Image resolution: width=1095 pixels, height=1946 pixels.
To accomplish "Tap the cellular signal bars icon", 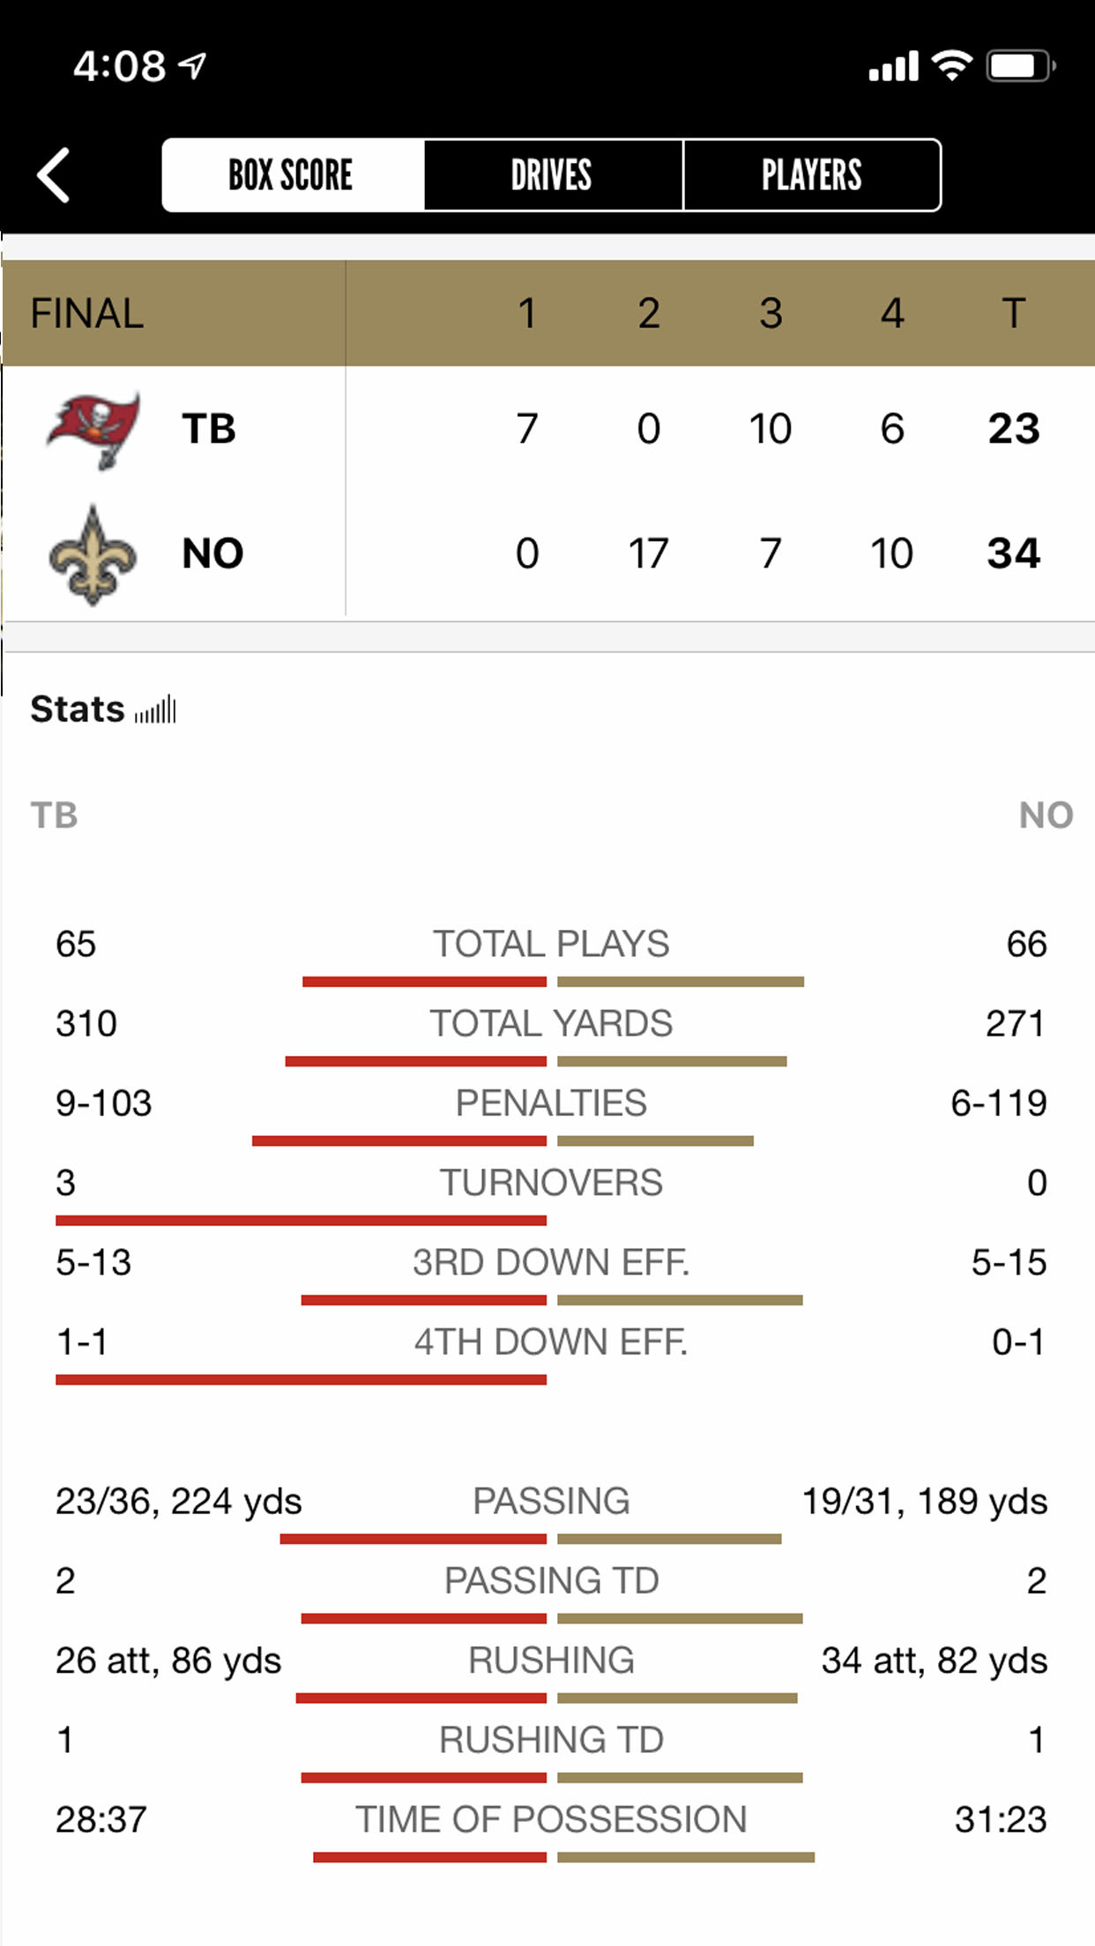I will tap(893, 66).
